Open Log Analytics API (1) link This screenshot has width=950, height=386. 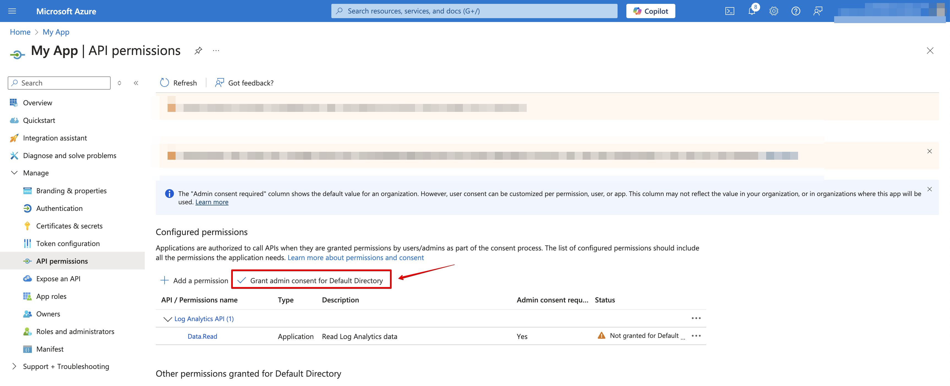click(x=204, y=319)
